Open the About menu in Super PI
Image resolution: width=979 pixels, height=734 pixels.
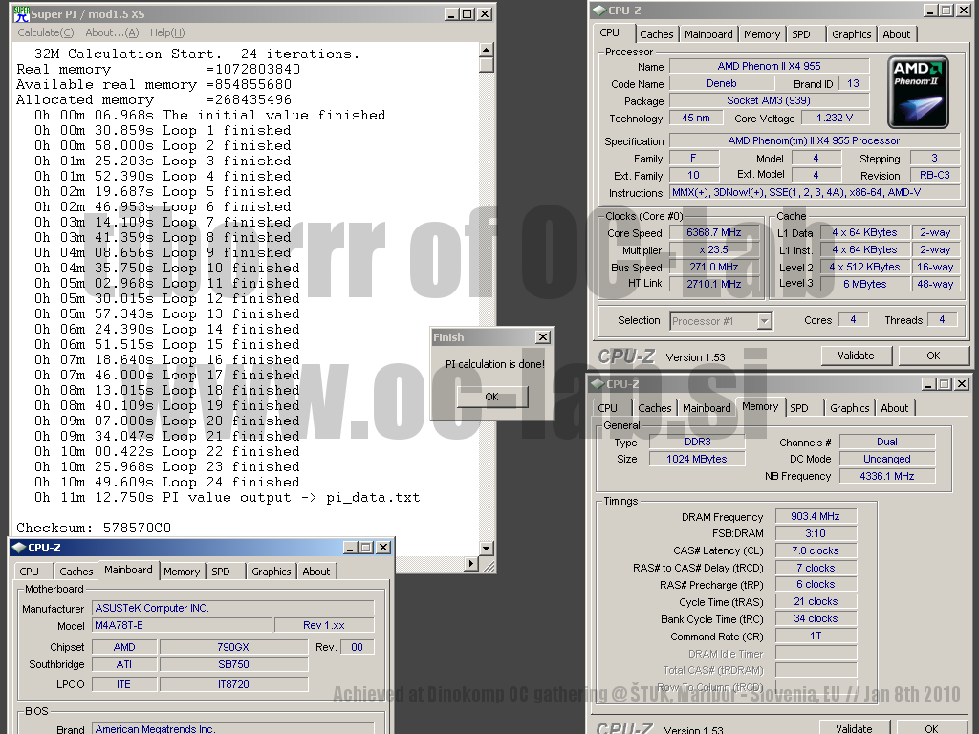[113, 32]
